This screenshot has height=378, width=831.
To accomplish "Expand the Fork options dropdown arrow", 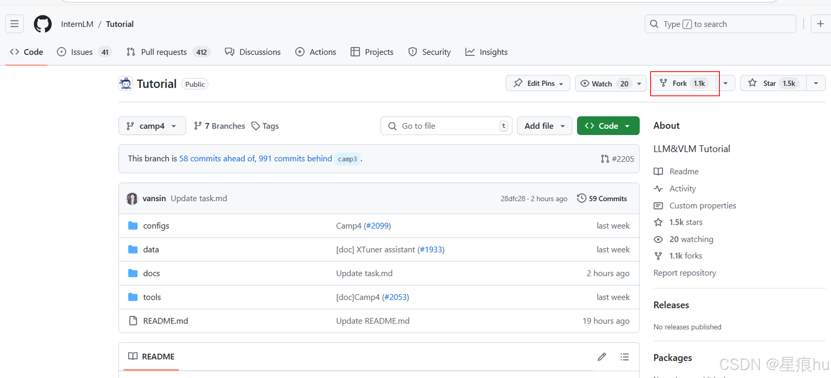I will (725, 83).
